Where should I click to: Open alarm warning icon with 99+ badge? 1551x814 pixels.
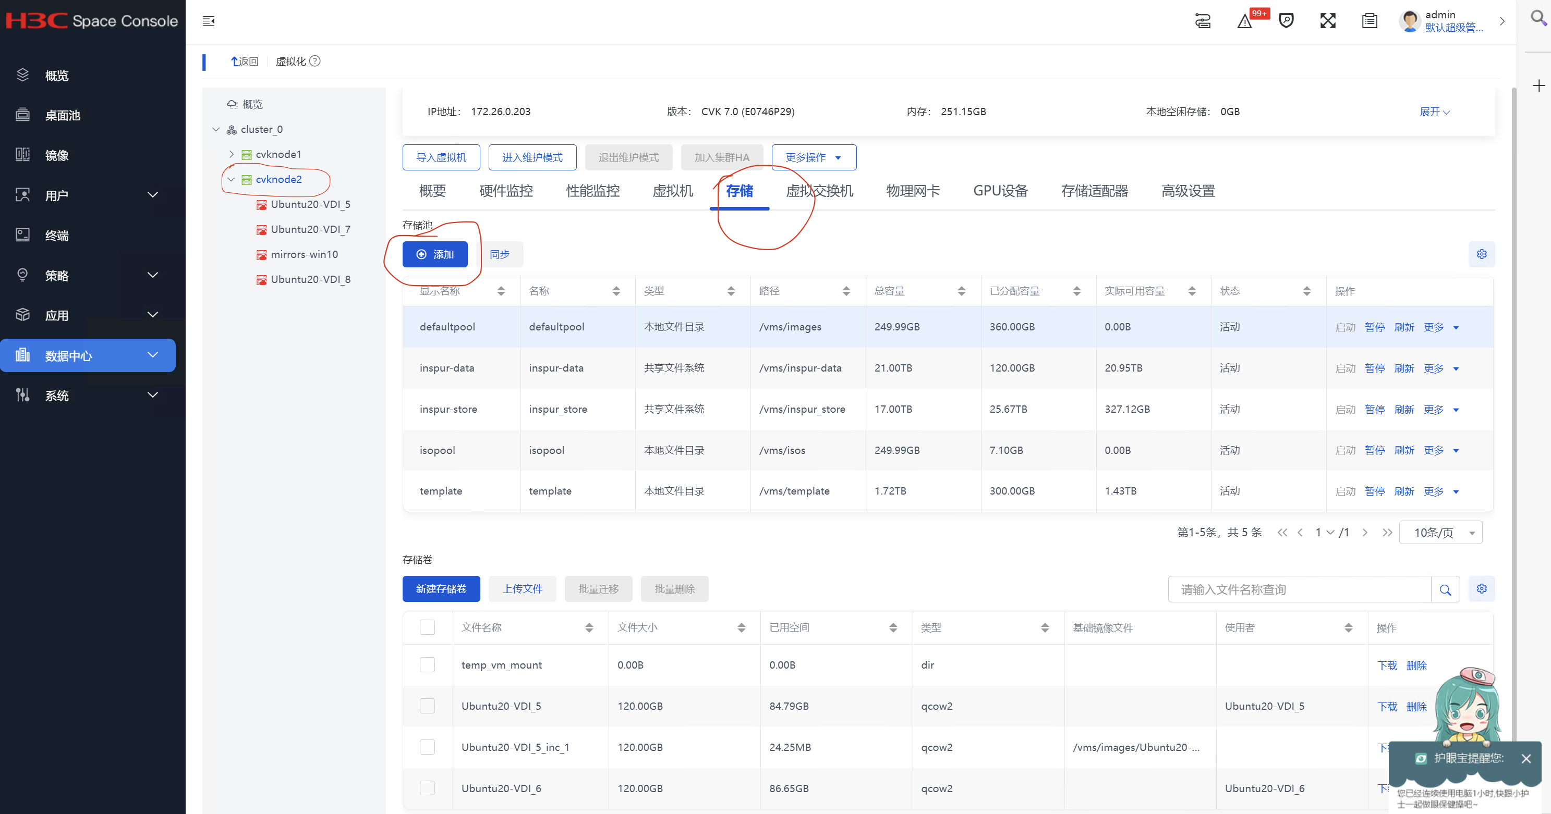1244,22
